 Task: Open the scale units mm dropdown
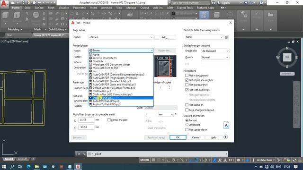(x=166, y=114)
